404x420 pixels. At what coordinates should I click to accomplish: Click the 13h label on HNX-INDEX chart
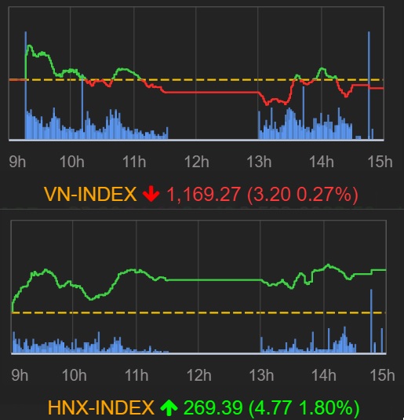[261, 375]
